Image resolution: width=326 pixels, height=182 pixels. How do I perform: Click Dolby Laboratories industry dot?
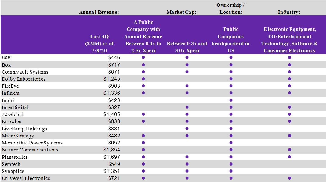pyautogui.click(x=289, y=79)
